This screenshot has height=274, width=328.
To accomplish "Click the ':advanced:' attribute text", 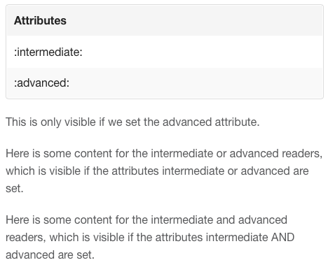I will click(41, 82).
